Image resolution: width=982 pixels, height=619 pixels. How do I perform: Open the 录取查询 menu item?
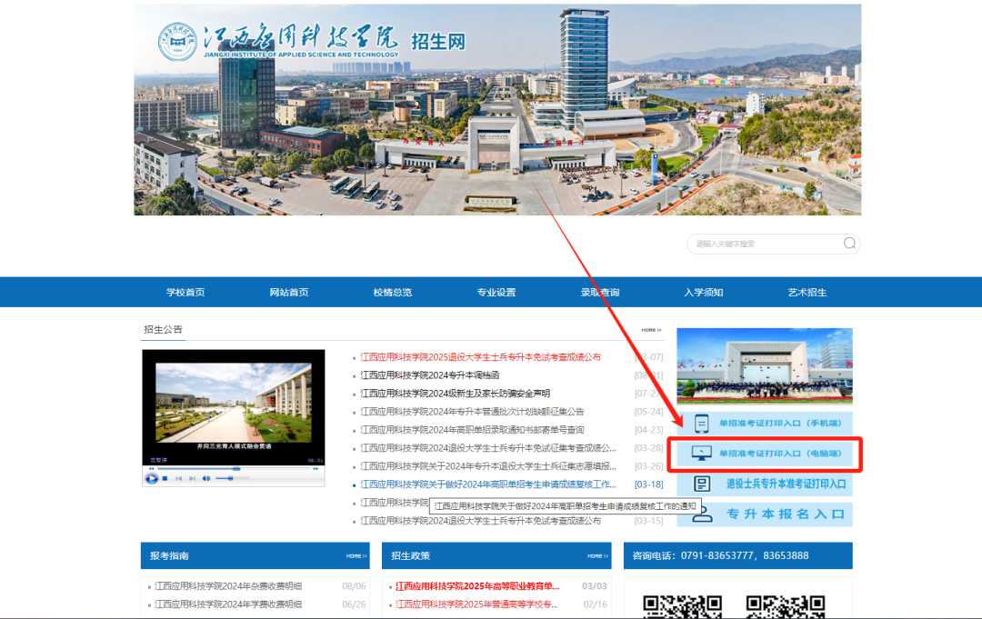600,293
